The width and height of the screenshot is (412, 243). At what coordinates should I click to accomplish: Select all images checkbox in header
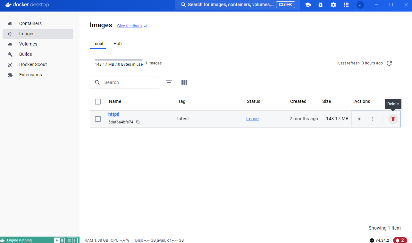(98, 102)
